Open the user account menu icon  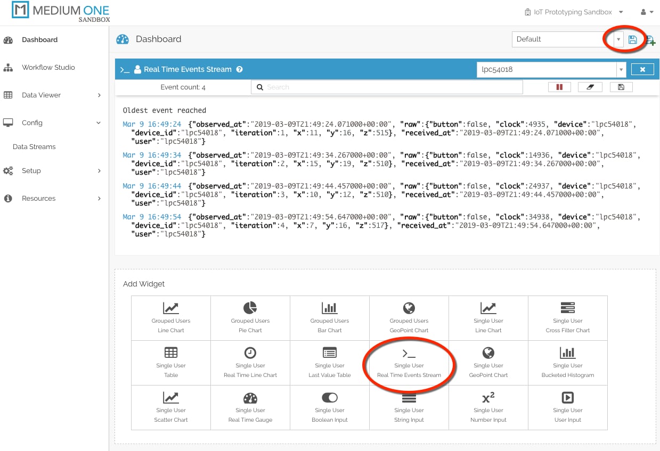click(x=647, y=12)
